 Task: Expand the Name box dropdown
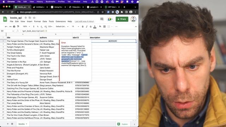pos(13,31)
